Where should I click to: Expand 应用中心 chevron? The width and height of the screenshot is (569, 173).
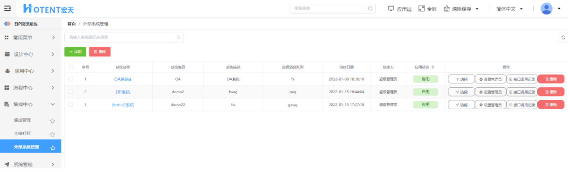coord(53,71)
